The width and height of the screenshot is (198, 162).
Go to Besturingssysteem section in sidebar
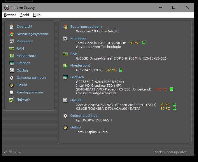tap(32, 34)
